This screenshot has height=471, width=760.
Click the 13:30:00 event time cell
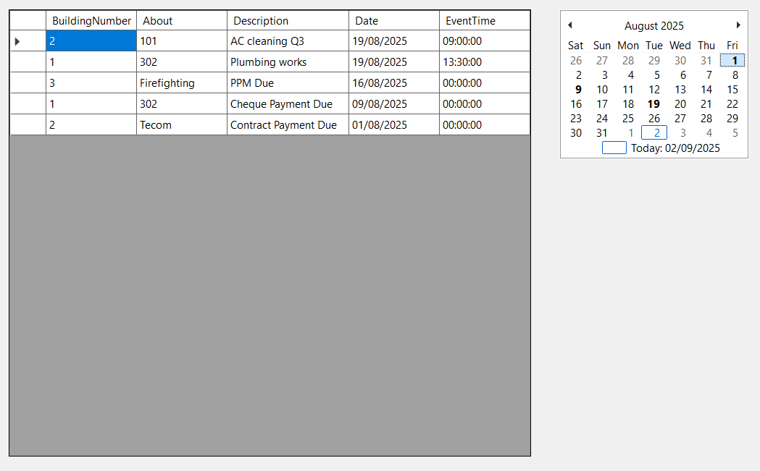coord(485,62)
